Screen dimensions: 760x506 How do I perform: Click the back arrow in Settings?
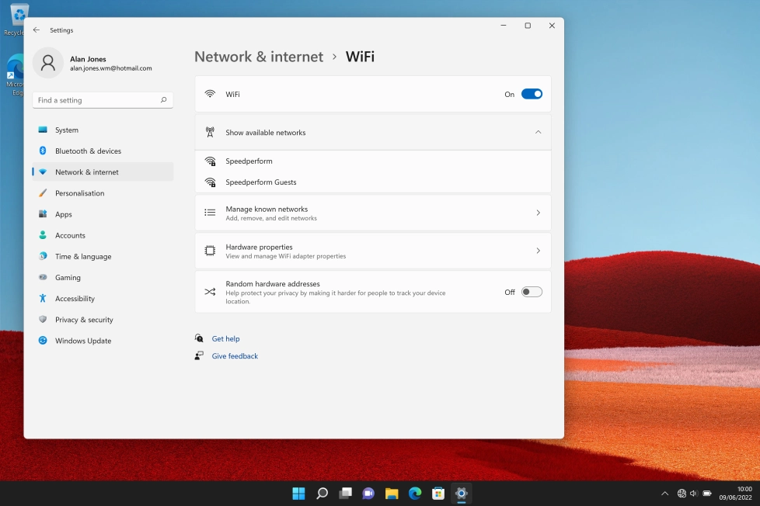tap(36, 29)
